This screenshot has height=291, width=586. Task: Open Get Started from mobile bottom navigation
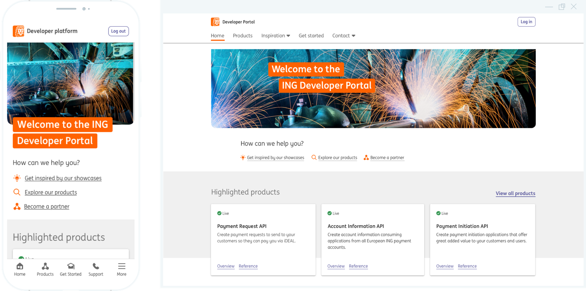71,266
